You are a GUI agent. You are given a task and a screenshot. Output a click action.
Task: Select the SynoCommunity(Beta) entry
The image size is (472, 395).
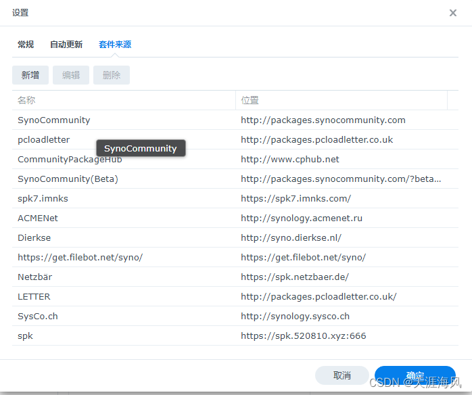pyautogui.click(x=68, y=179)
